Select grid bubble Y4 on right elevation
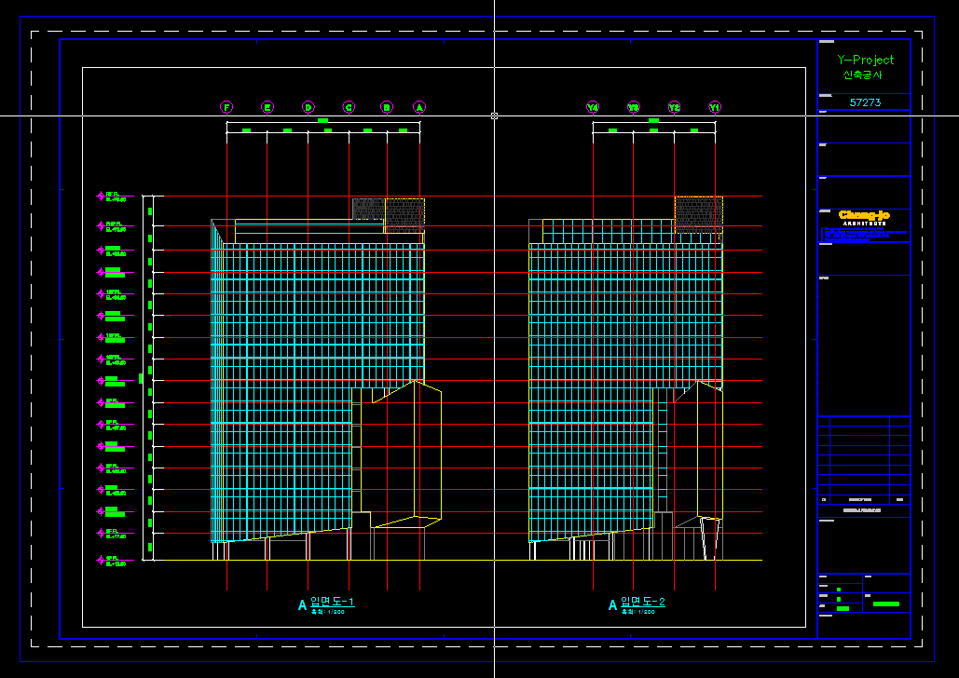 click(593, 107)
